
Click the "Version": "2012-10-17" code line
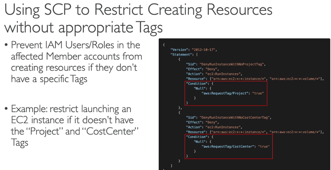pos(193,50)
